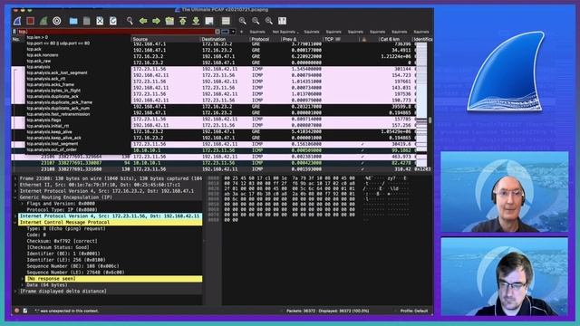Select the Checksum: 0xf792 [correct] line

(x=63, y=241)
